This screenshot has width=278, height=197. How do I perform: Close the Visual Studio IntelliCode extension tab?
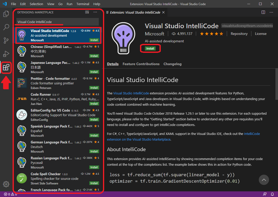pyautogui.click(x=164, y=12)
